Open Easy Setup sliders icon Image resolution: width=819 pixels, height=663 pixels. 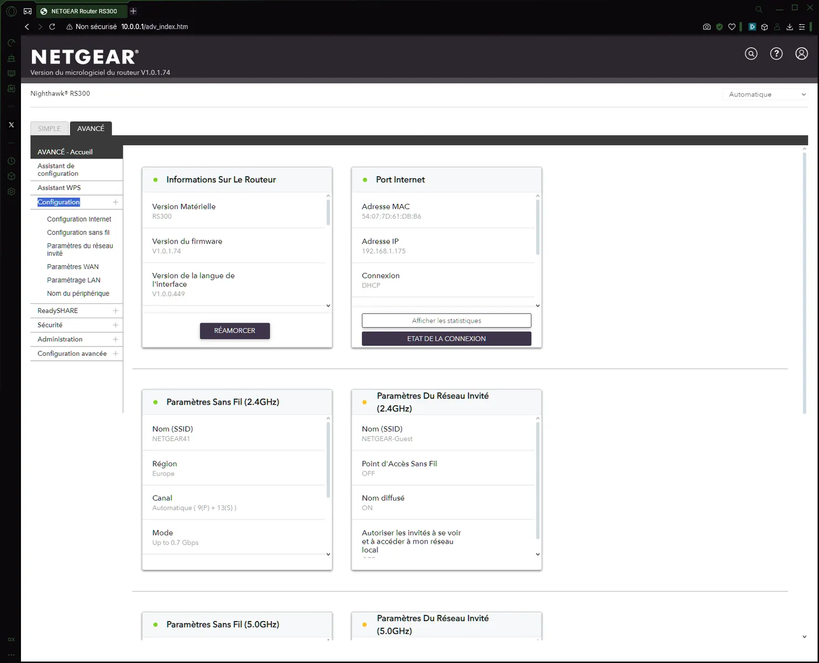pyautogui.click(x=802, y=27)
